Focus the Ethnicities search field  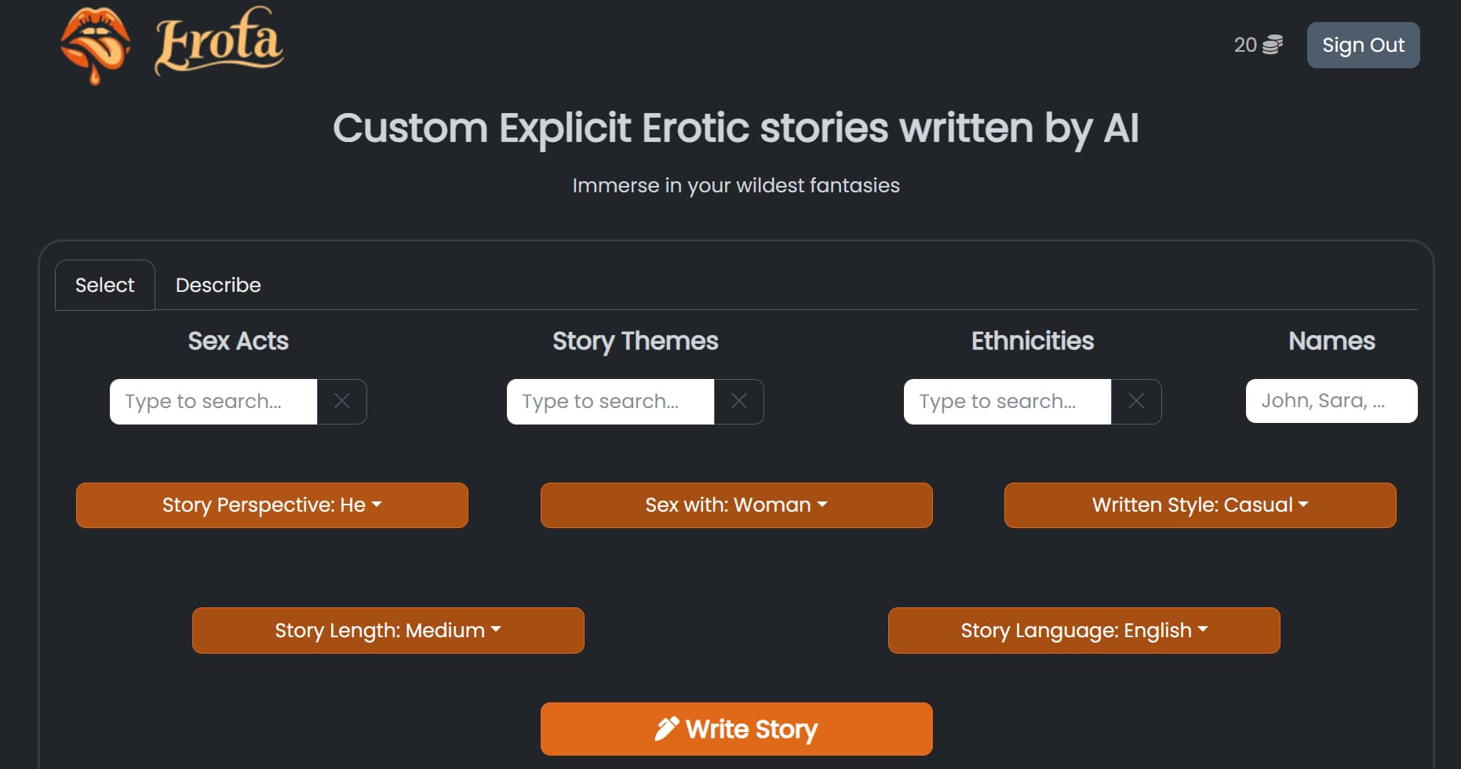1007,401
